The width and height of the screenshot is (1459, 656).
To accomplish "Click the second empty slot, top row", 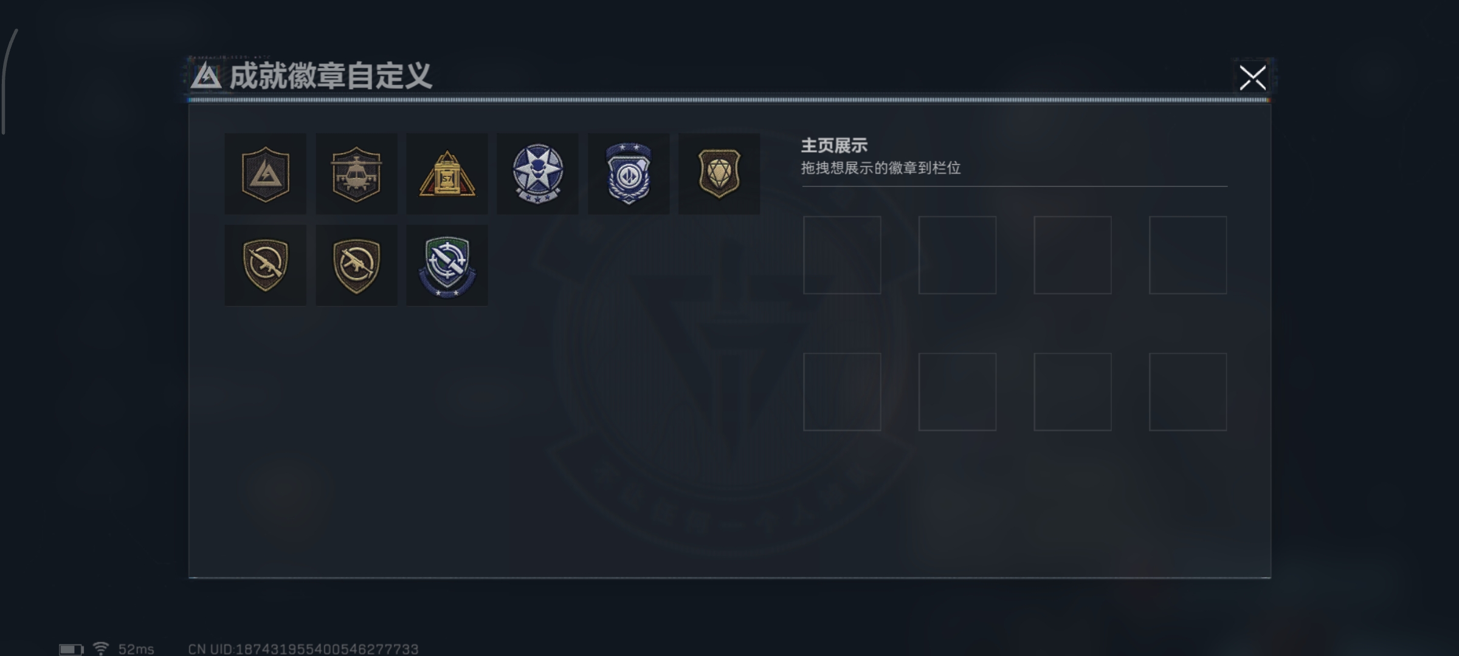I will point(957,255).
